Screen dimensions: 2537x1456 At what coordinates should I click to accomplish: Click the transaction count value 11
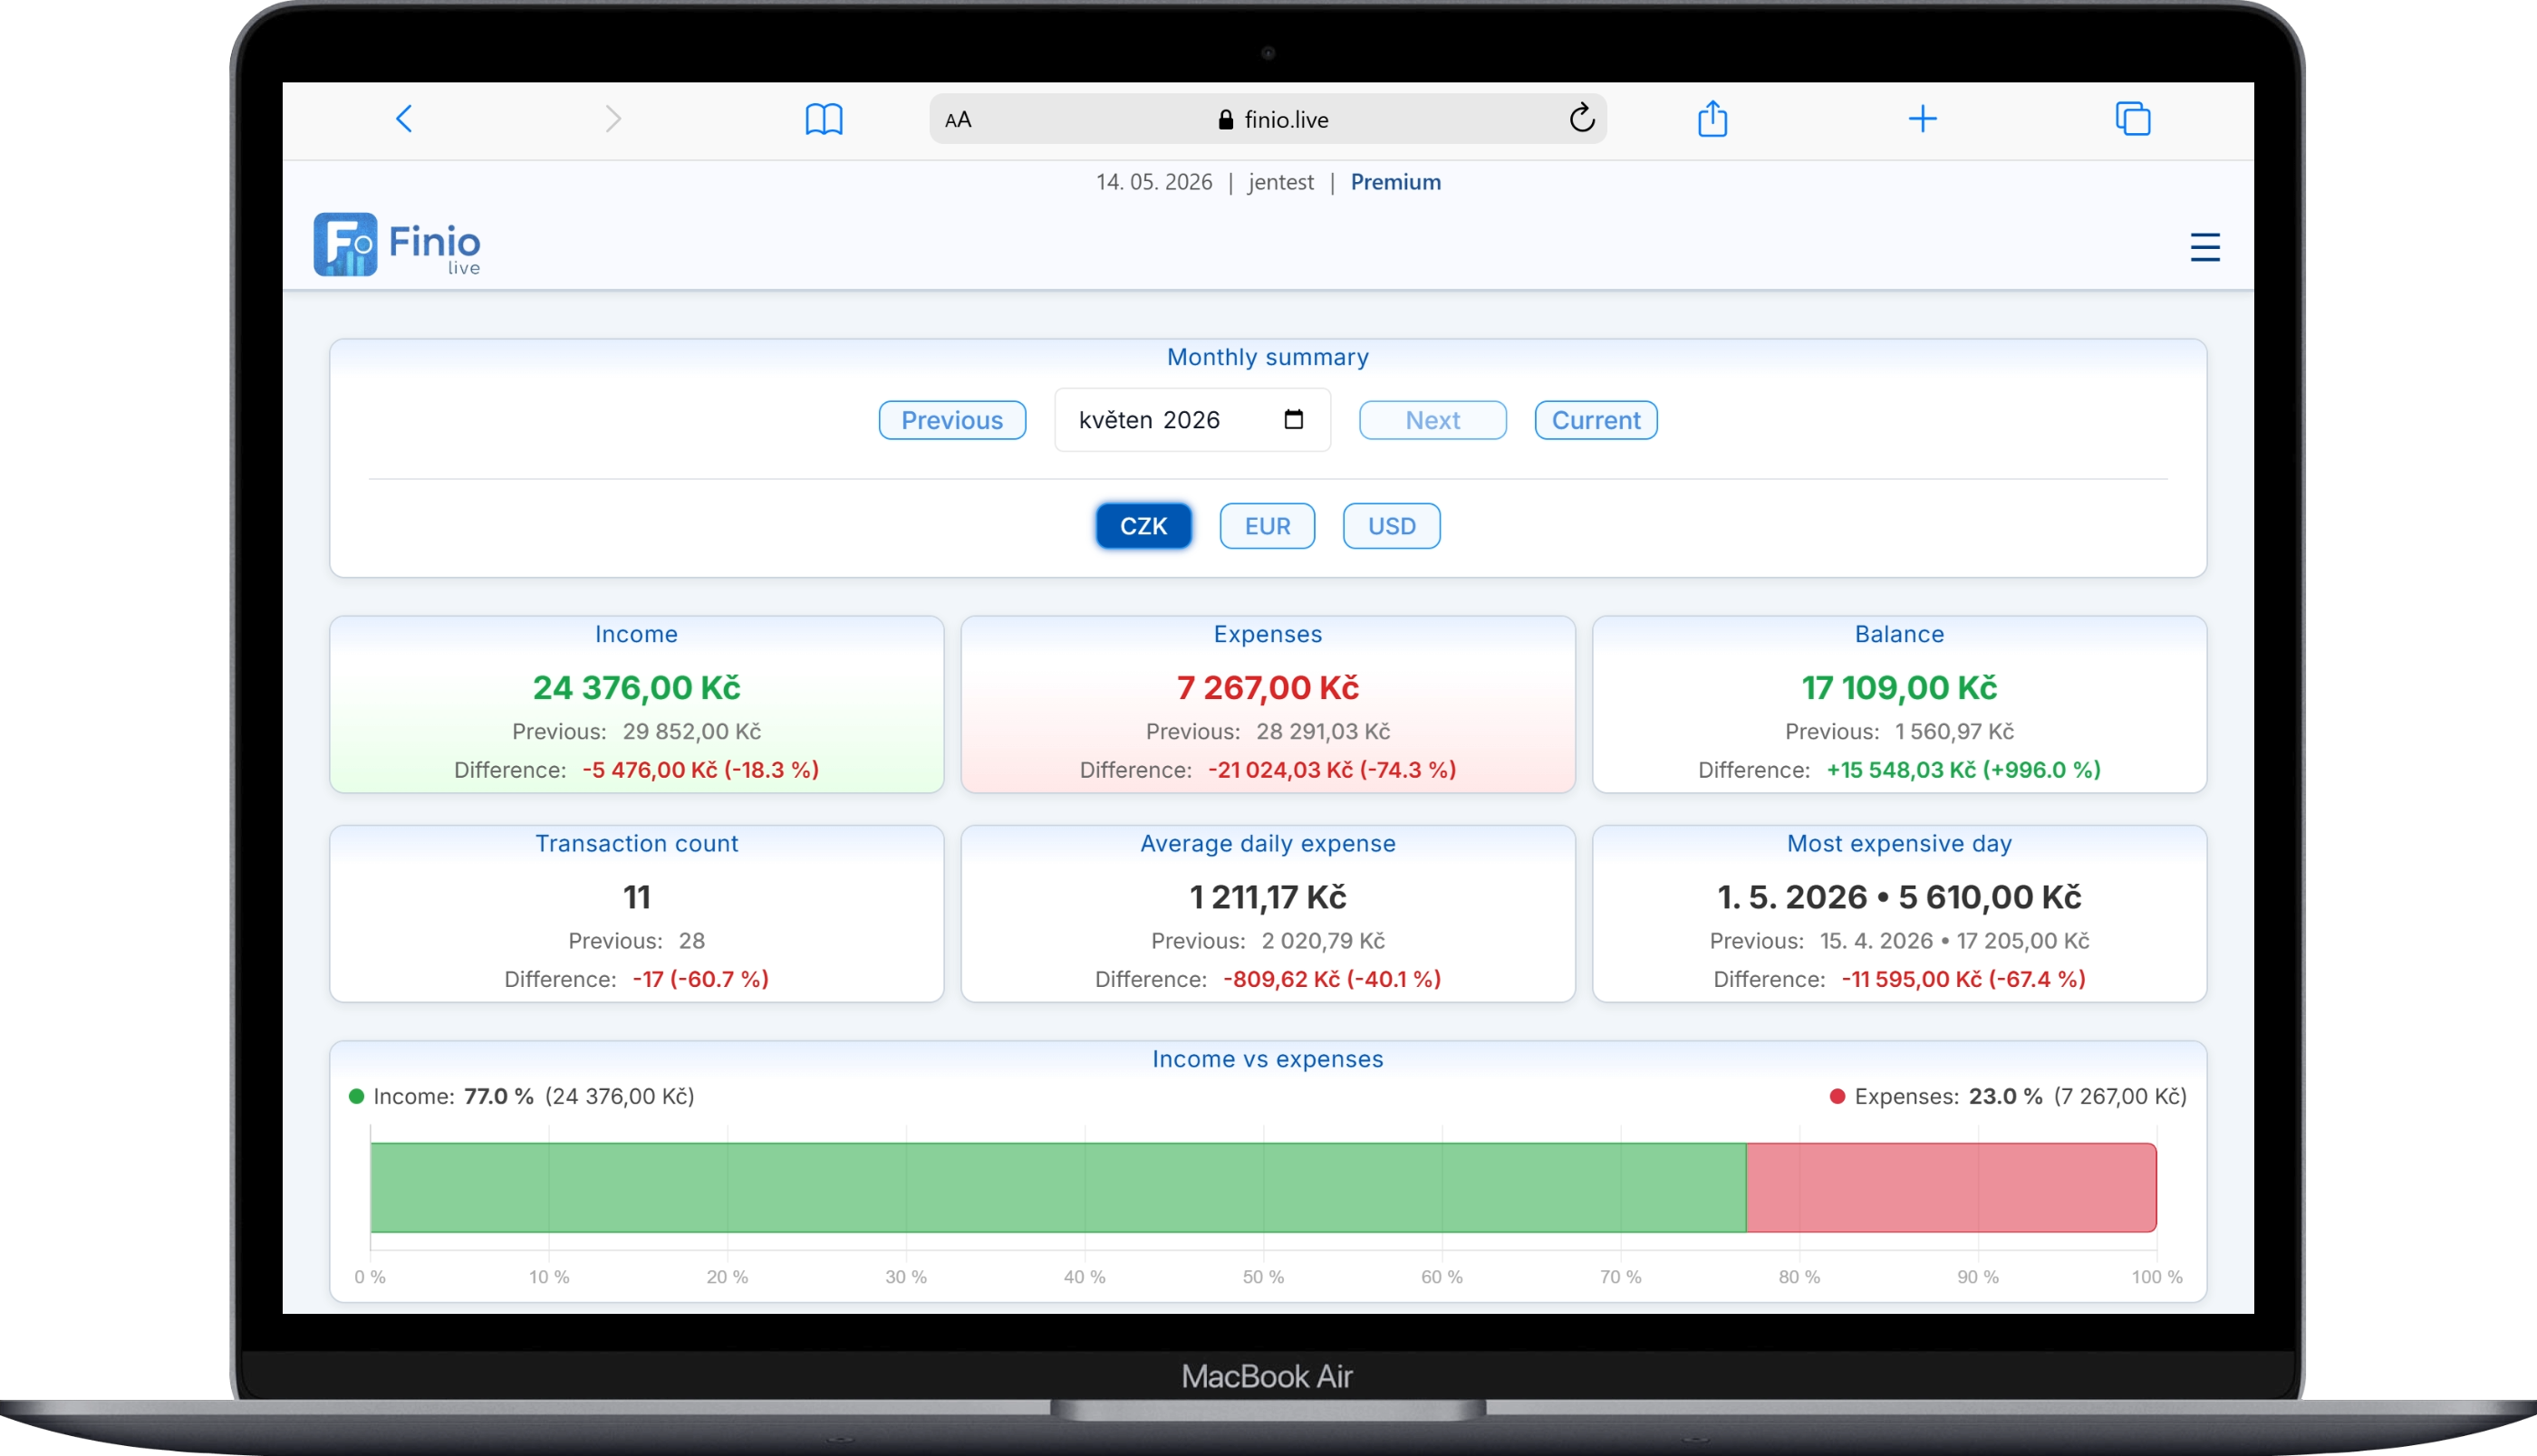[636, 897]
